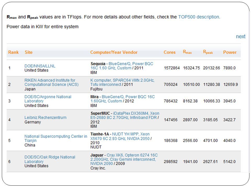Select the cores value 1572864
This screenshot has width=251, height=188.
tap(172, 68)
